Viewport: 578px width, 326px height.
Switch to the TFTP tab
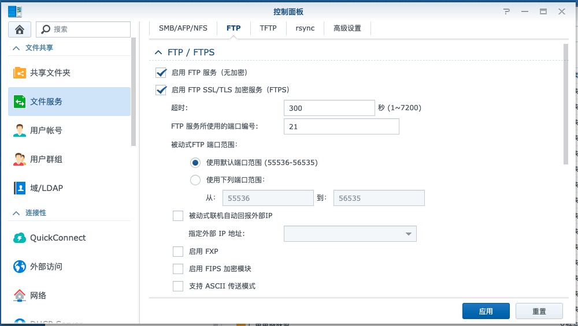(x=268, y=28)
